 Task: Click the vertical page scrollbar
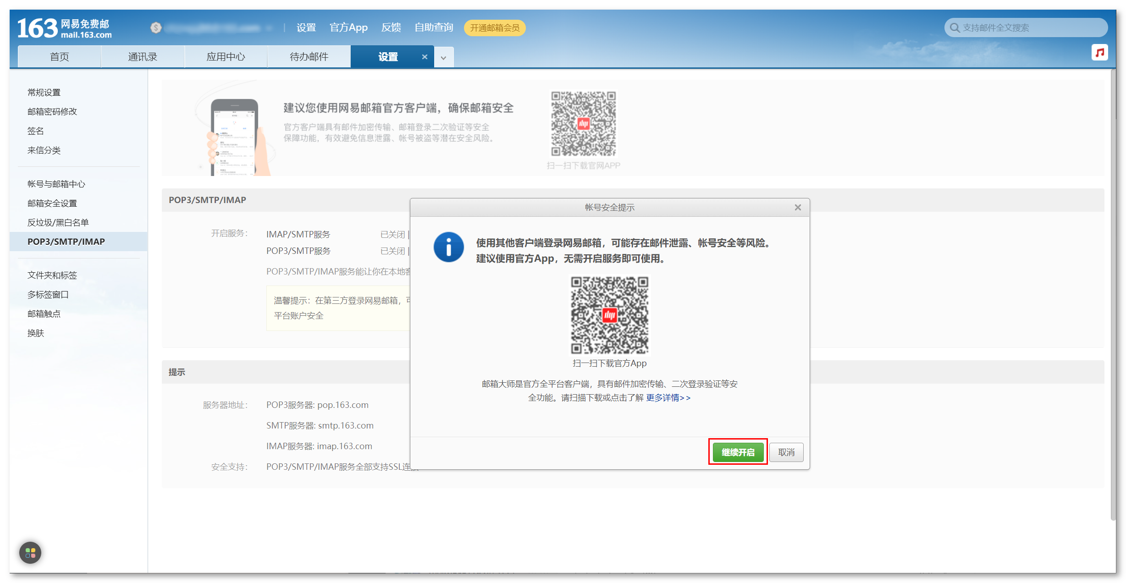click(x=1113, y=293)
